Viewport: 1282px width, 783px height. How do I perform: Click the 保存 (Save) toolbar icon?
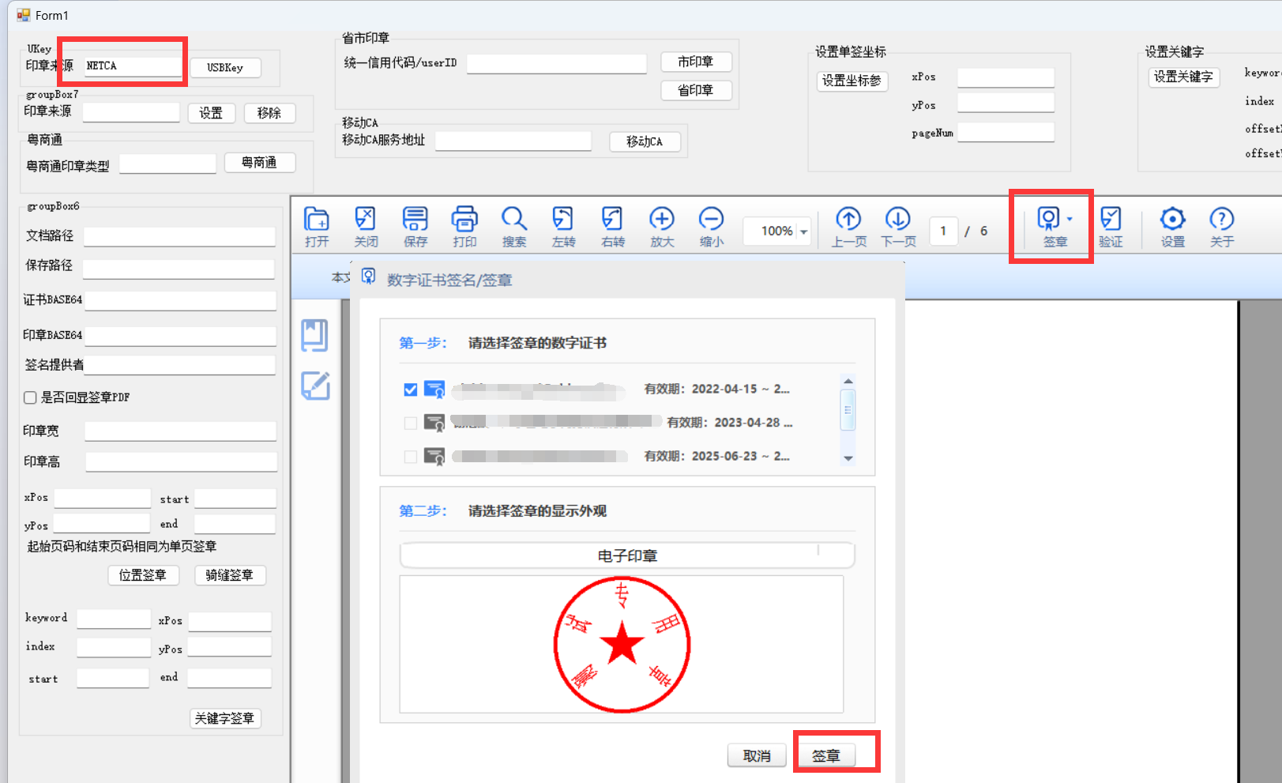[415, 227]
